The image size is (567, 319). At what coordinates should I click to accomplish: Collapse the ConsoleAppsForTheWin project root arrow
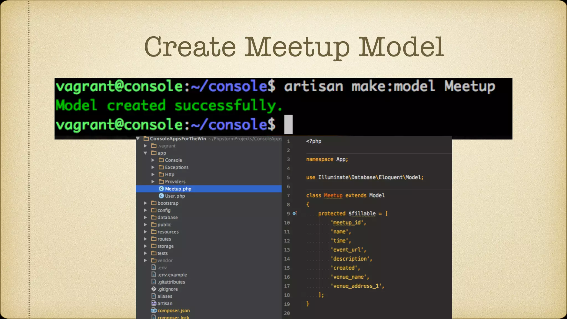point(138,138)
